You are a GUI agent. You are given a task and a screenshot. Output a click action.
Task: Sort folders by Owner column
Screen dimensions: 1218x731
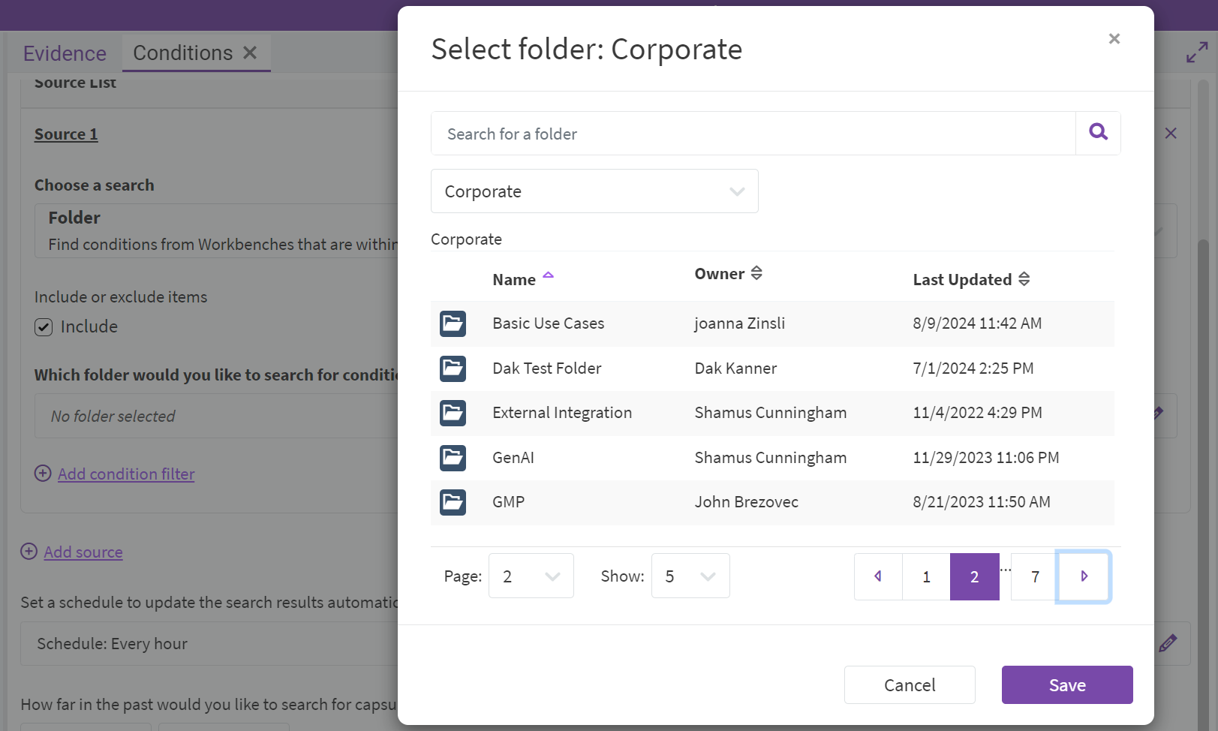pyautogui.click(x=756, y=273)
